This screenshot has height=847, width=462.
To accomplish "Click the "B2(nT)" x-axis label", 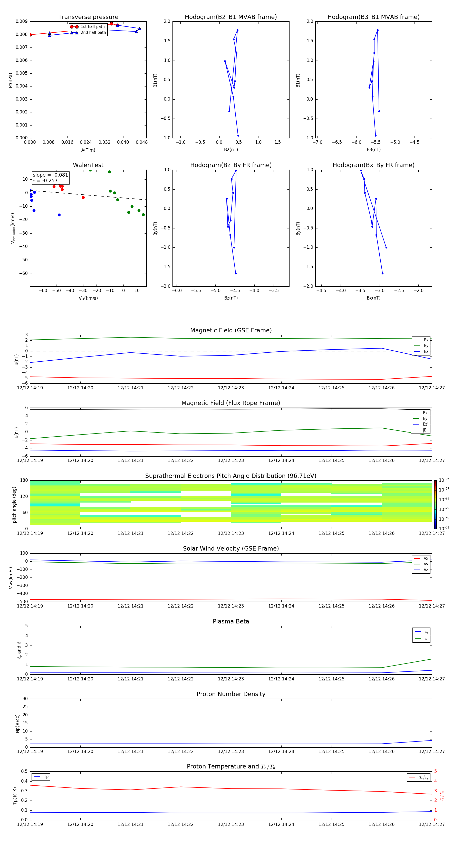I will (231, 150).
